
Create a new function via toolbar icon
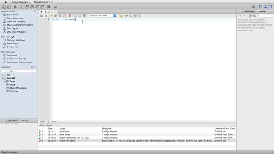(42, 7)
